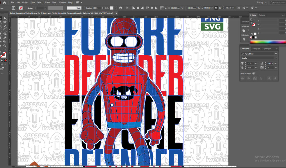Open the Basic brush definition dropdown
This screenshot has height=168, width=286.
[x=83, y=8]
